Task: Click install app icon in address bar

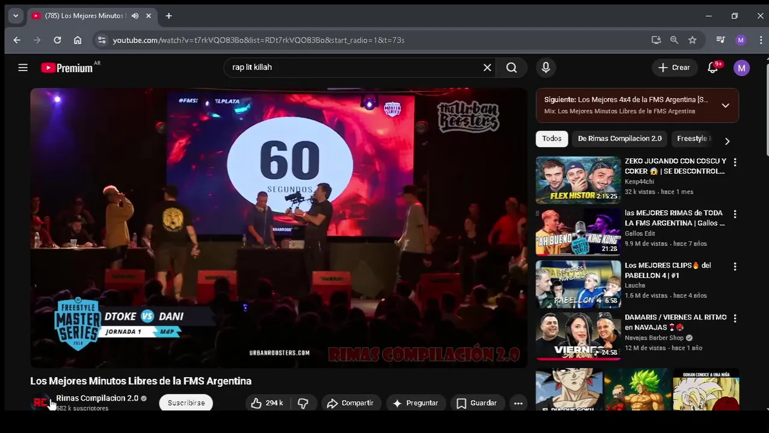Action: point(656,40)
